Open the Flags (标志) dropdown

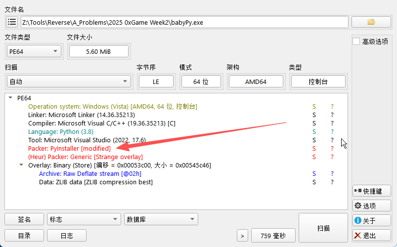pyautogui.click(x=84, y=219)
